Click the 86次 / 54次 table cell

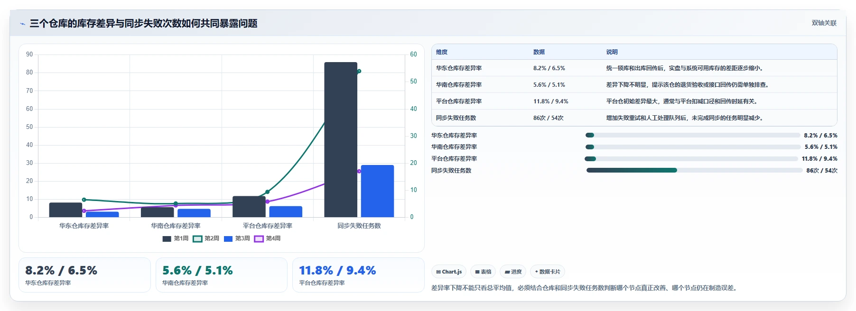(x=548, y=118)
